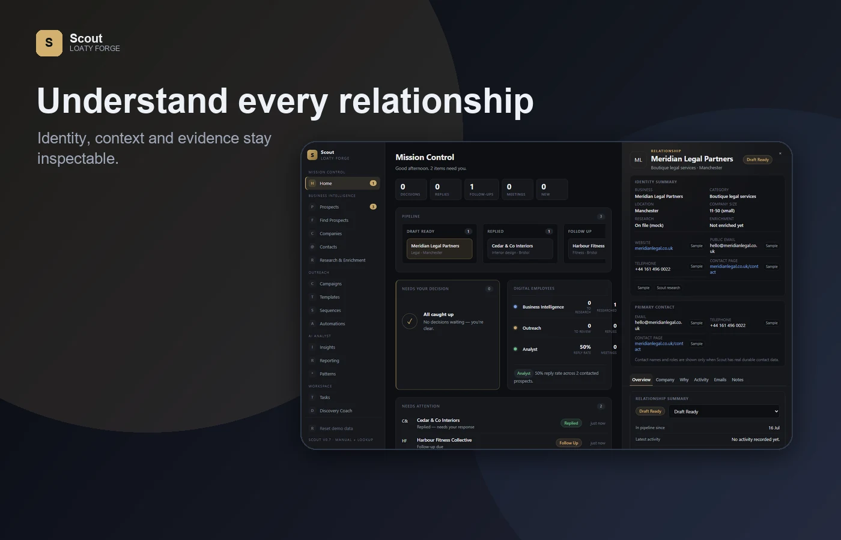Click the Scout logo in the promo header
Viewport: 841px width, 540px height.
(x=49, y=43)
